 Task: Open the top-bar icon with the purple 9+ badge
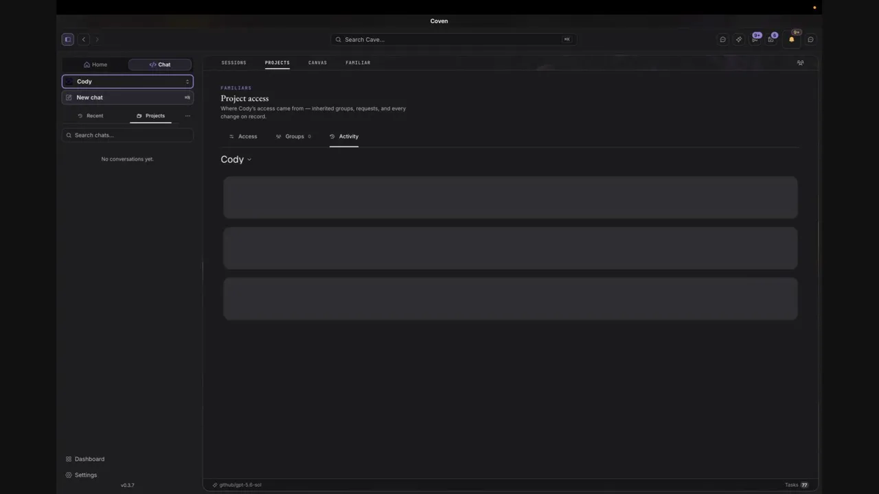click(755, 39)
